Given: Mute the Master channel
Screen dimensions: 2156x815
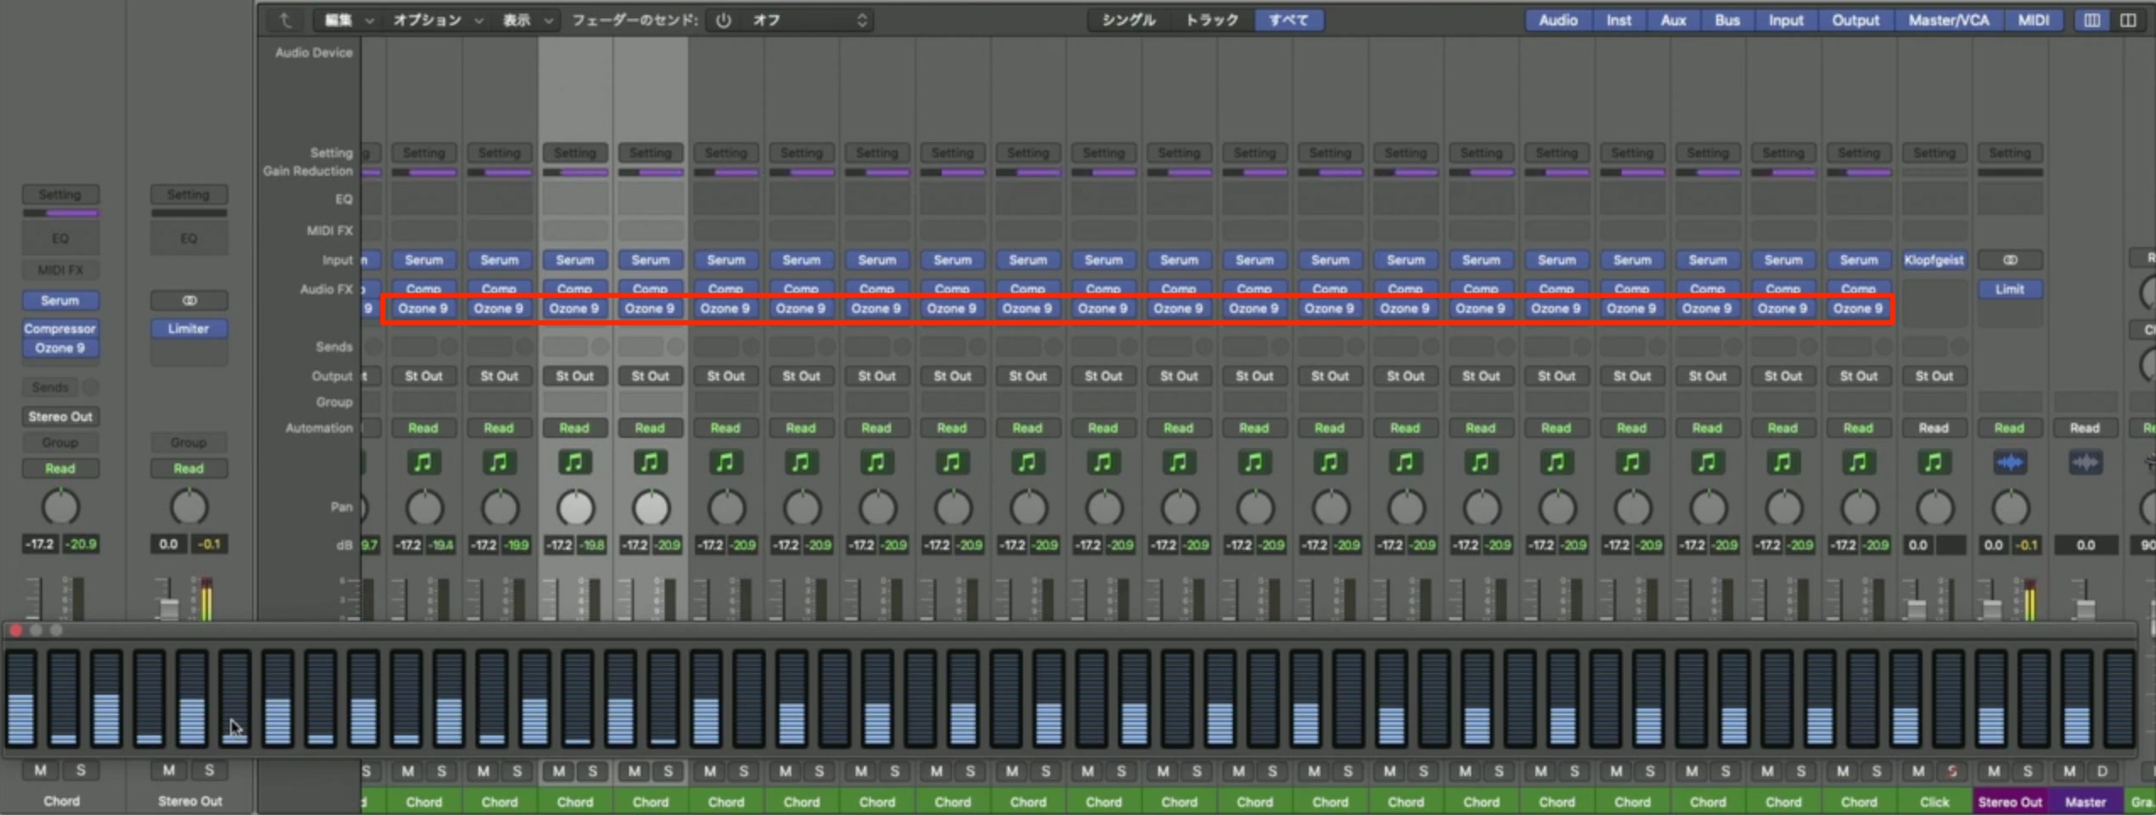Looking at the screenshot, I should (x=2069, y=771).
